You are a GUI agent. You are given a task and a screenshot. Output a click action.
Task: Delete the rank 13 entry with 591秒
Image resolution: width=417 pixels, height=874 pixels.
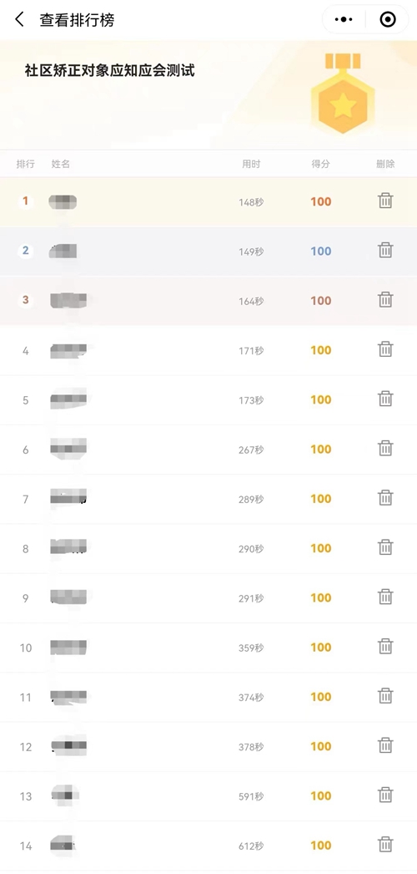385,795
